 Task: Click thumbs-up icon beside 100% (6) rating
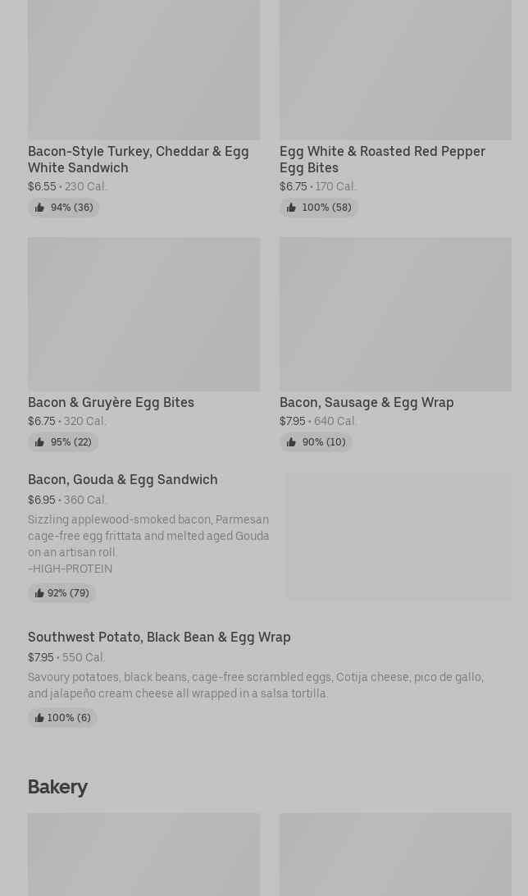(39, 718)
